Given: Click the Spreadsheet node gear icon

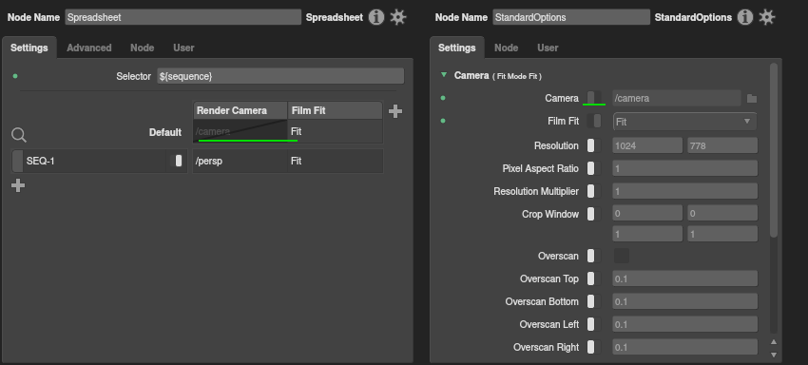Looking at the screenshot, I should (397, 17).
